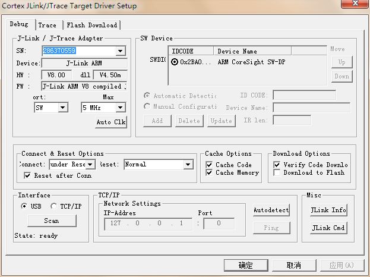Click the Device field J-Link ARM
Viewport: 370px width, 277px height.
point(84,63)
